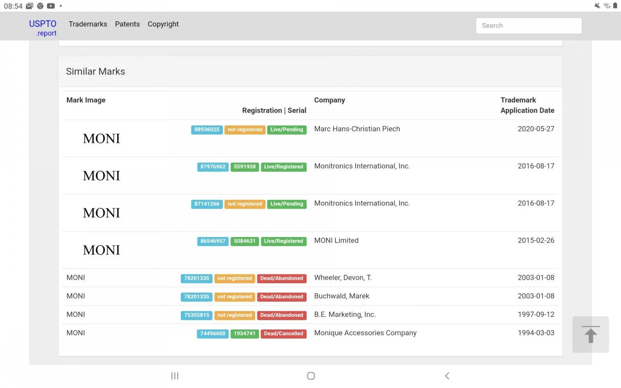Open the MONI mark image for serial 87141266
621x388 pixels.
101,213
